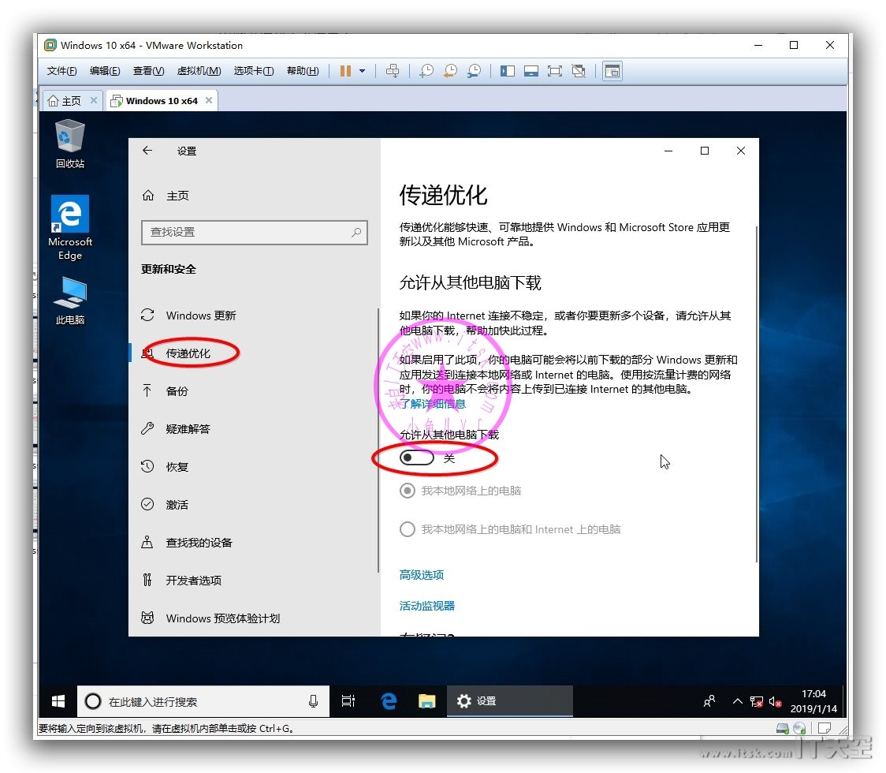
Task: Go back using the Settings back arrow
Action: coord(147,151)
